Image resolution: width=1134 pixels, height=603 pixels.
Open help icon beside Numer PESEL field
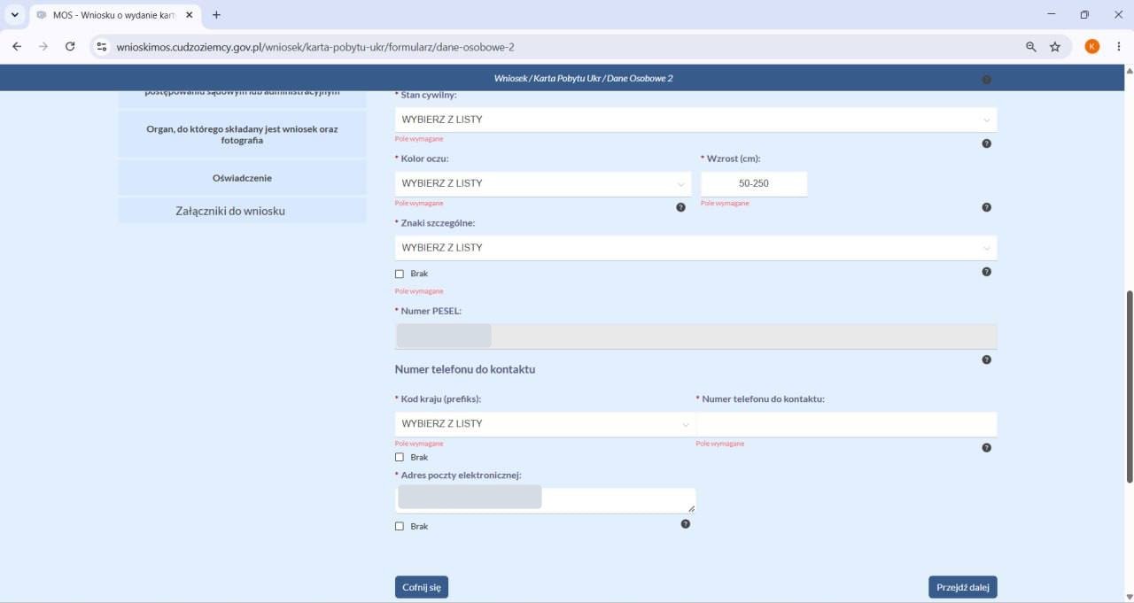986,359
